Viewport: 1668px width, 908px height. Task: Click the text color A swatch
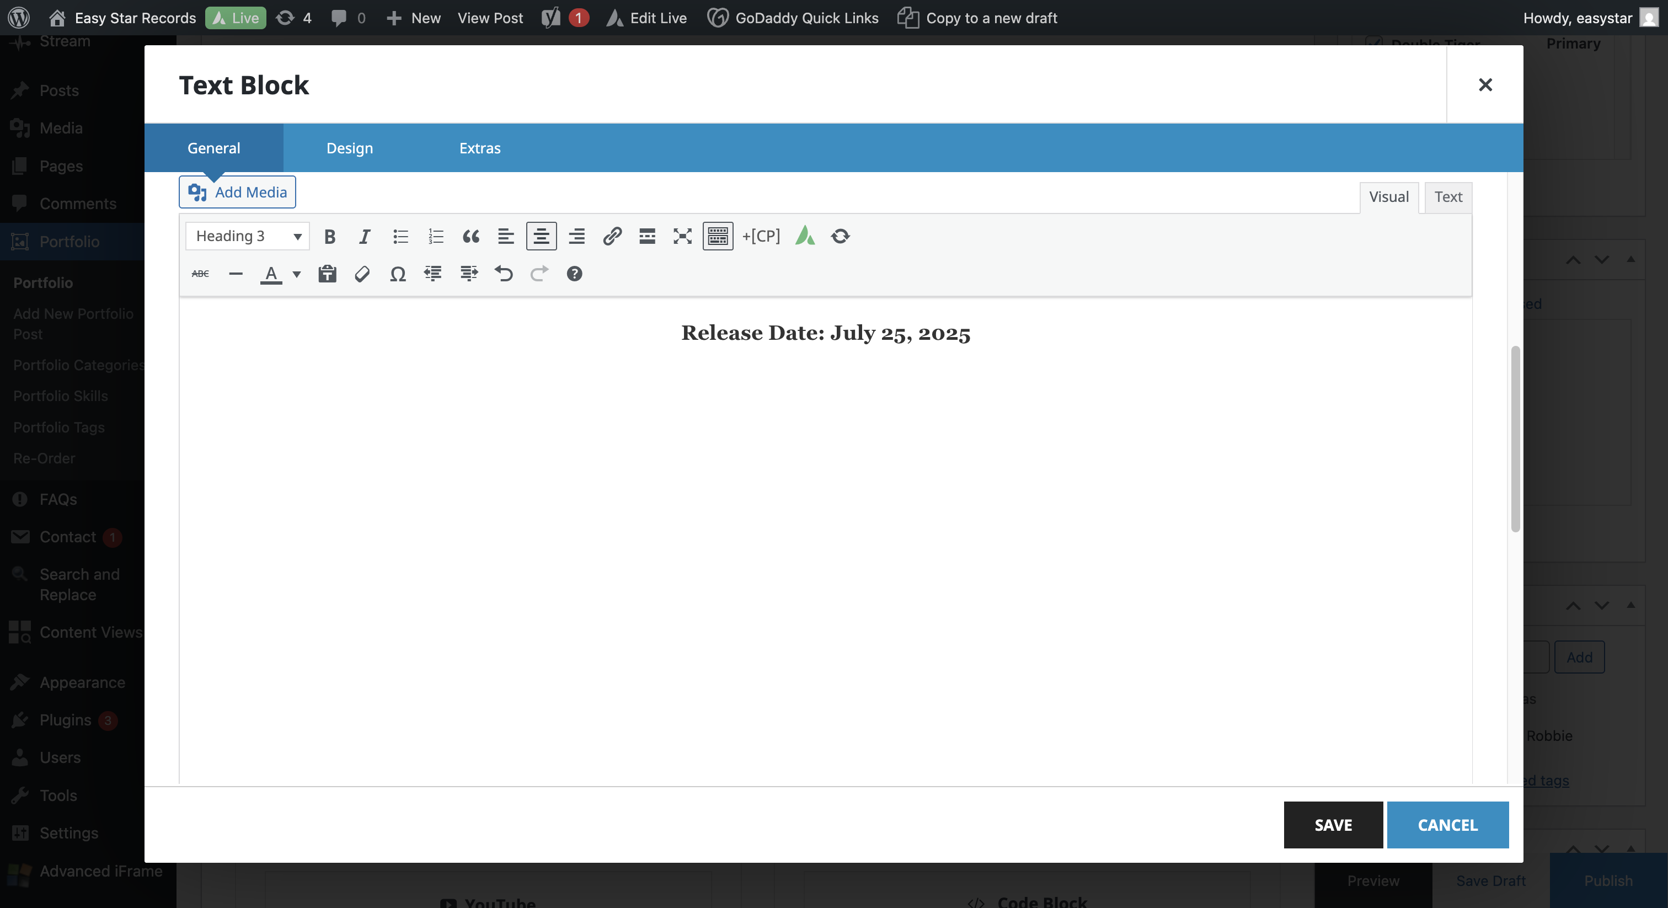(271, 274)
